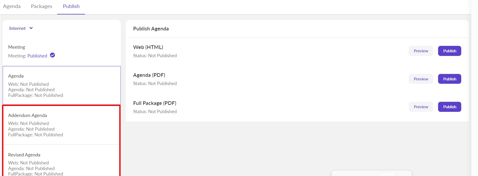478x176 pixels.
Task: Click the Web (HTML) row title
Action: [x=148, y=47]
